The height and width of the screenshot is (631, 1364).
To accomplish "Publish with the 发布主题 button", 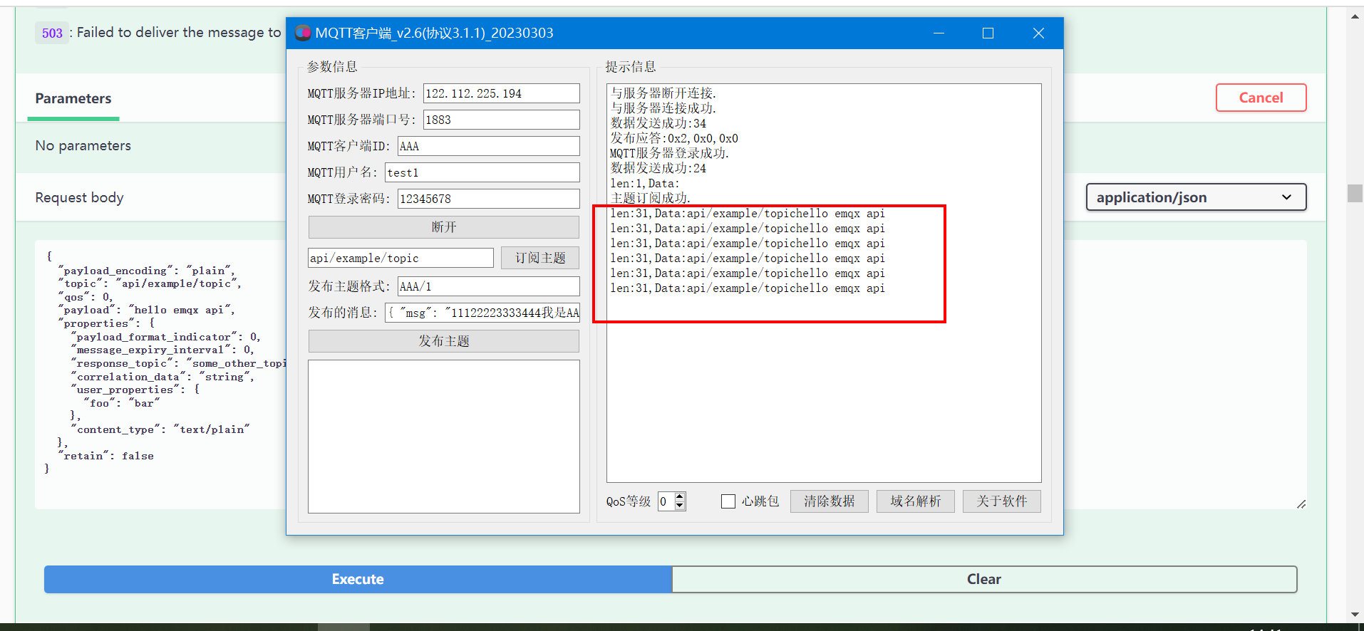I will coord(443,341).
